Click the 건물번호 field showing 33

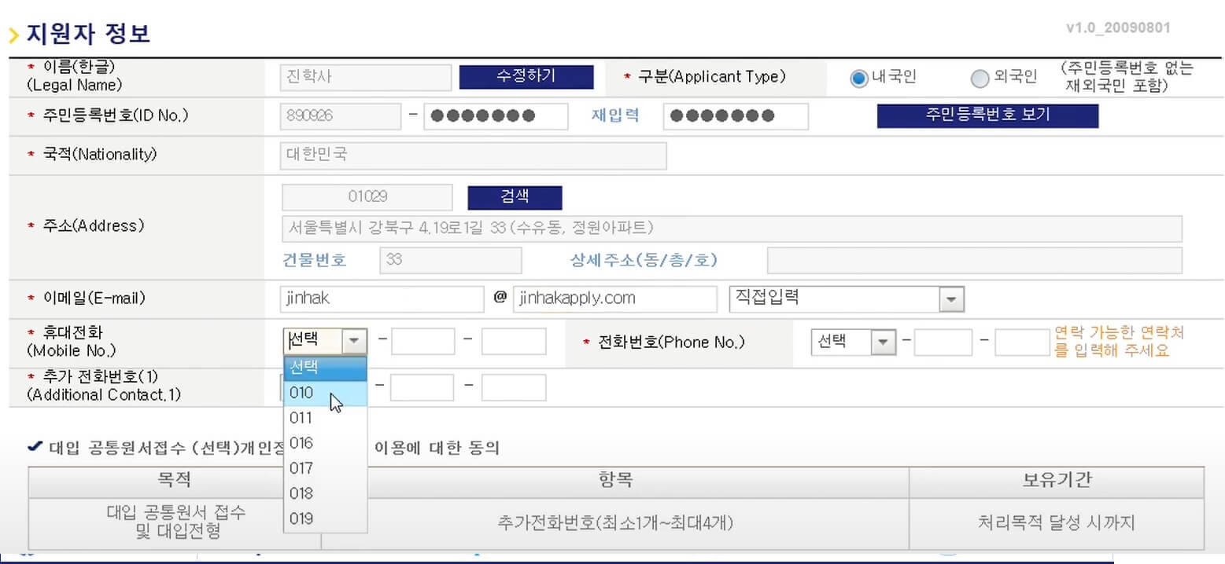tap(451, 260)
